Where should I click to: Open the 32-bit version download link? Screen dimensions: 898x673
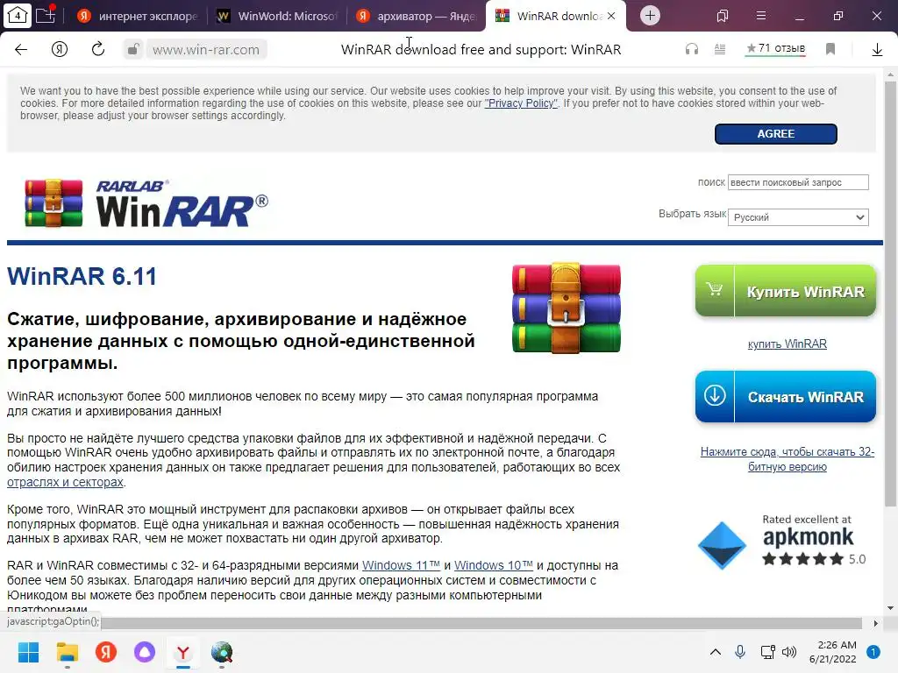[788, 459]
